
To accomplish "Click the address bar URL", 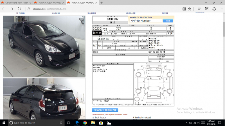I will coord(50,9).
